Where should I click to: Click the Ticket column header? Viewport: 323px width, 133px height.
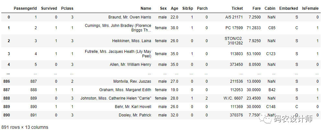click(x=237, y=8)
